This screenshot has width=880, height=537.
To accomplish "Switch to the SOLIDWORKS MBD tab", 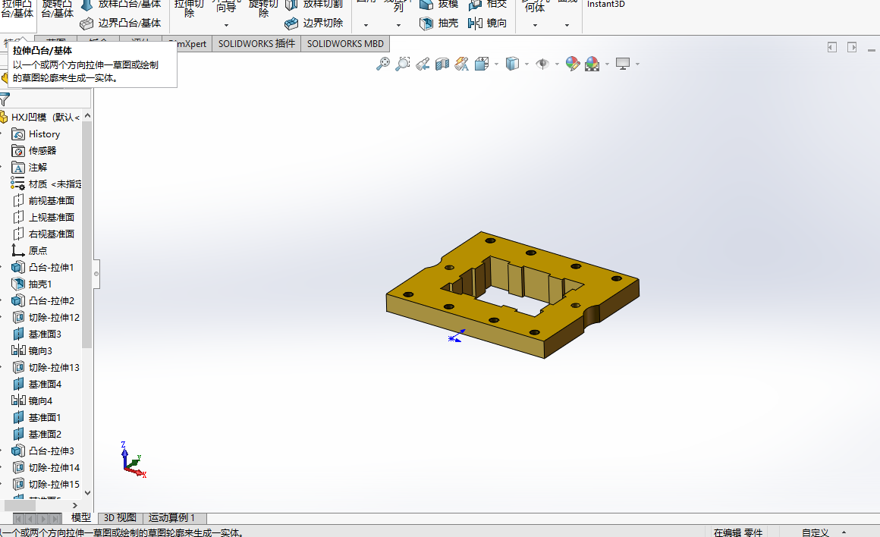I will tap(345, 44).
